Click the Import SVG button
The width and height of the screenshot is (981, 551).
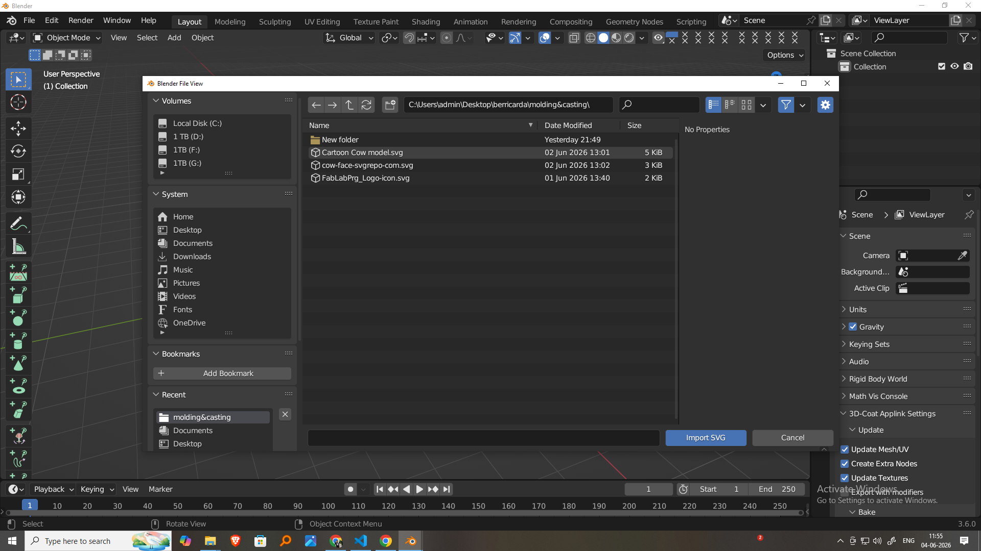click(706, 438)
